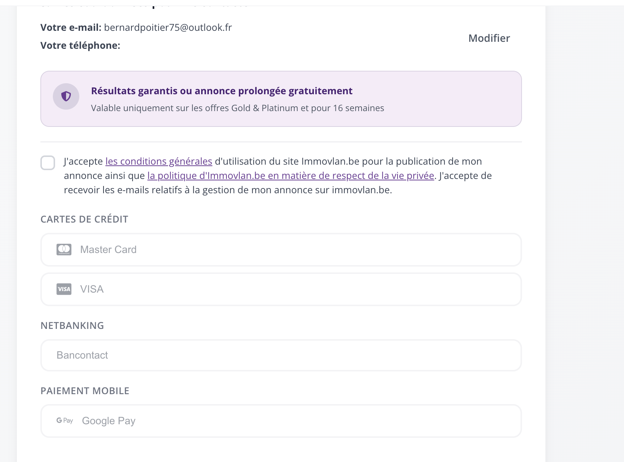Open les conditions générales link
Image resolution: width=624 pixels, height=462 pixels.
(159, 161)
